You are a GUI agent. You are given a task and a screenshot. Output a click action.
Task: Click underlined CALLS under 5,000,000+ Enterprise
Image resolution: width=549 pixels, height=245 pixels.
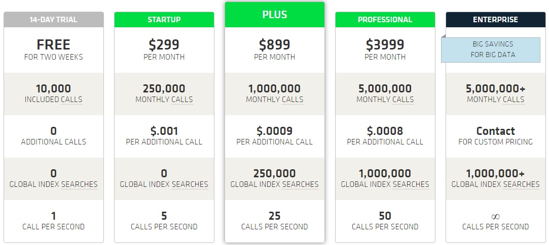514,100
